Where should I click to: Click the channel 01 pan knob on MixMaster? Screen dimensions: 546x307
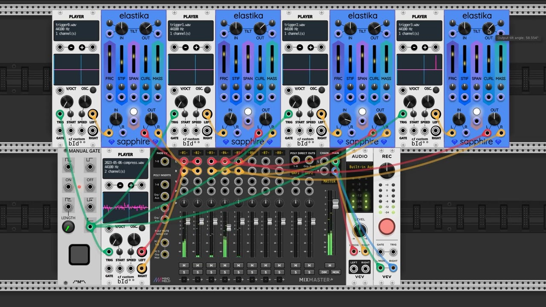coord(184,203)
